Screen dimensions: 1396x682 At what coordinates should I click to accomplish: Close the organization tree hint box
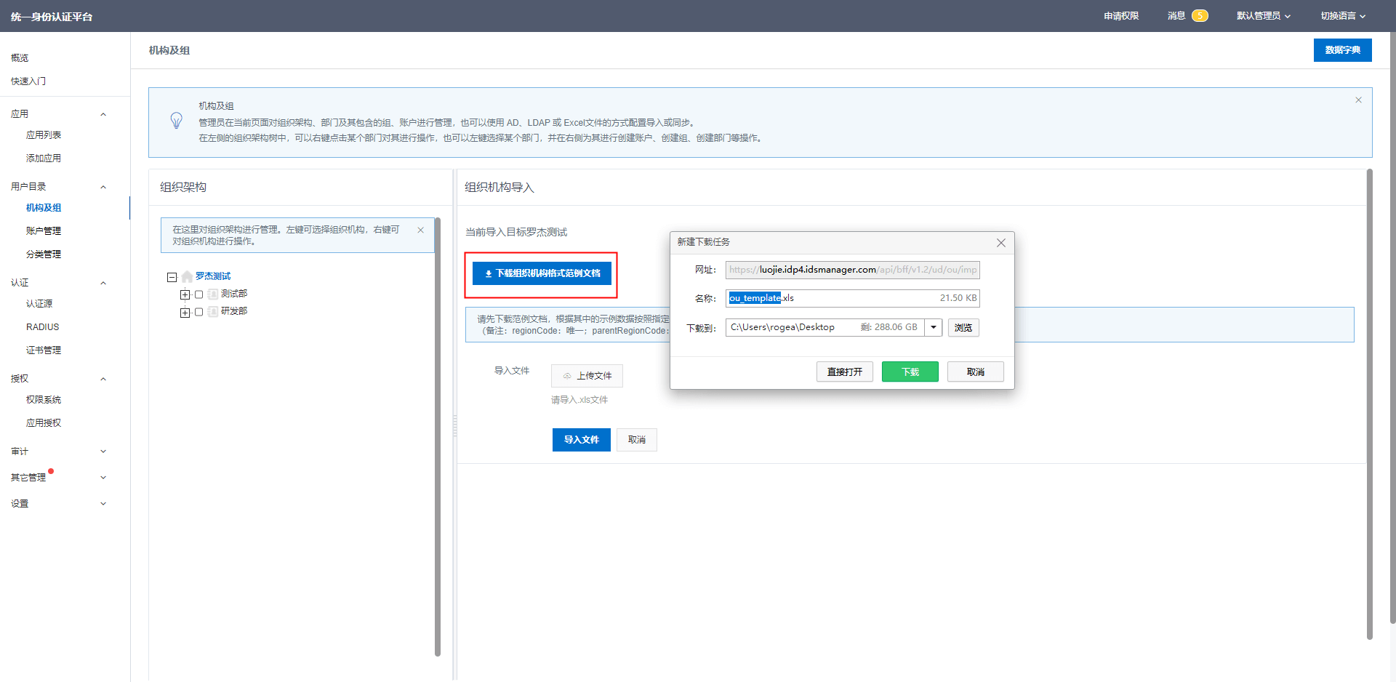pos(420,230)
